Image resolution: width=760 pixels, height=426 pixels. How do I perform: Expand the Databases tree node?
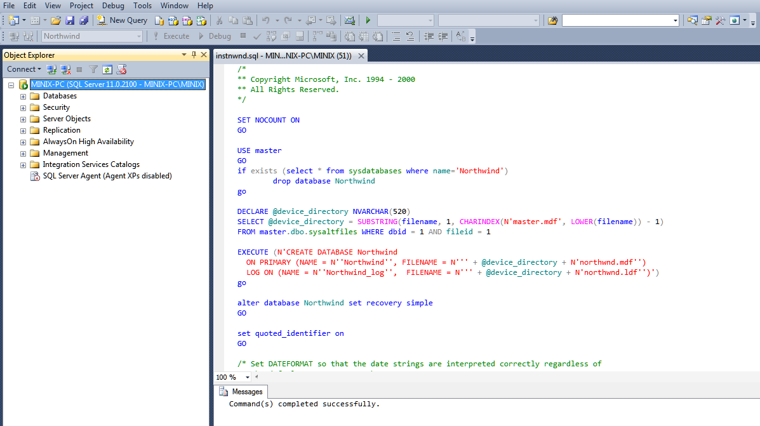(23, 97)
